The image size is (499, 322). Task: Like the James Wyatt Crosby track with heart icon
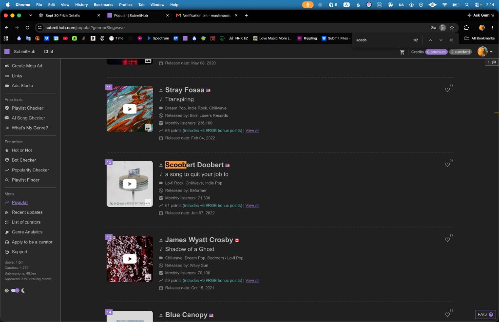coord(447,240)
